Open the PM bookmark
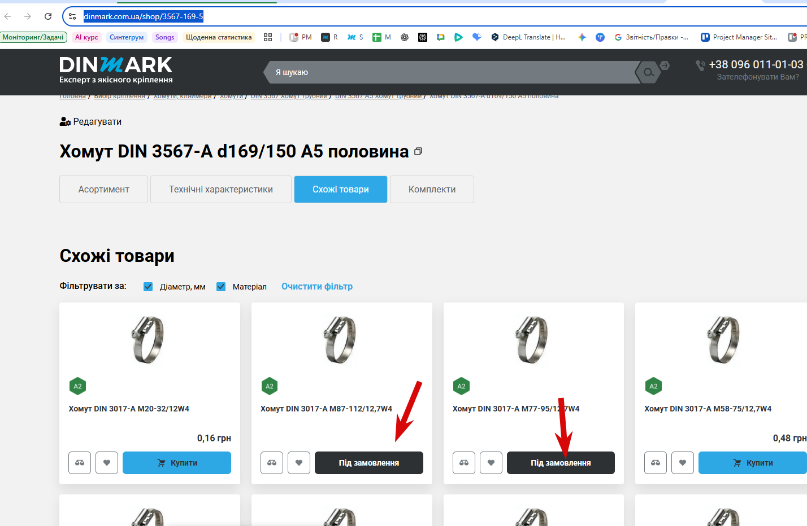This screenshot has width=807, height=526. click(301, 37)
